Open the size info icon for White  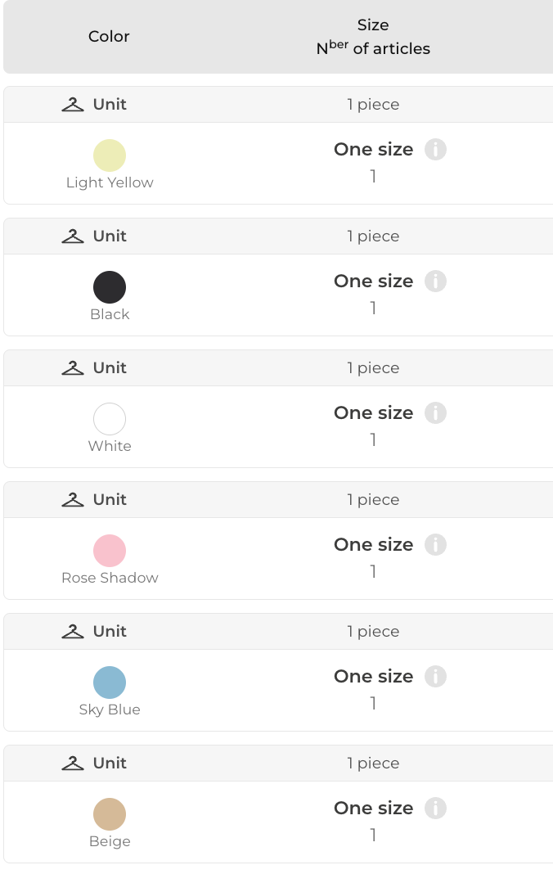click(x=435, y=413)
